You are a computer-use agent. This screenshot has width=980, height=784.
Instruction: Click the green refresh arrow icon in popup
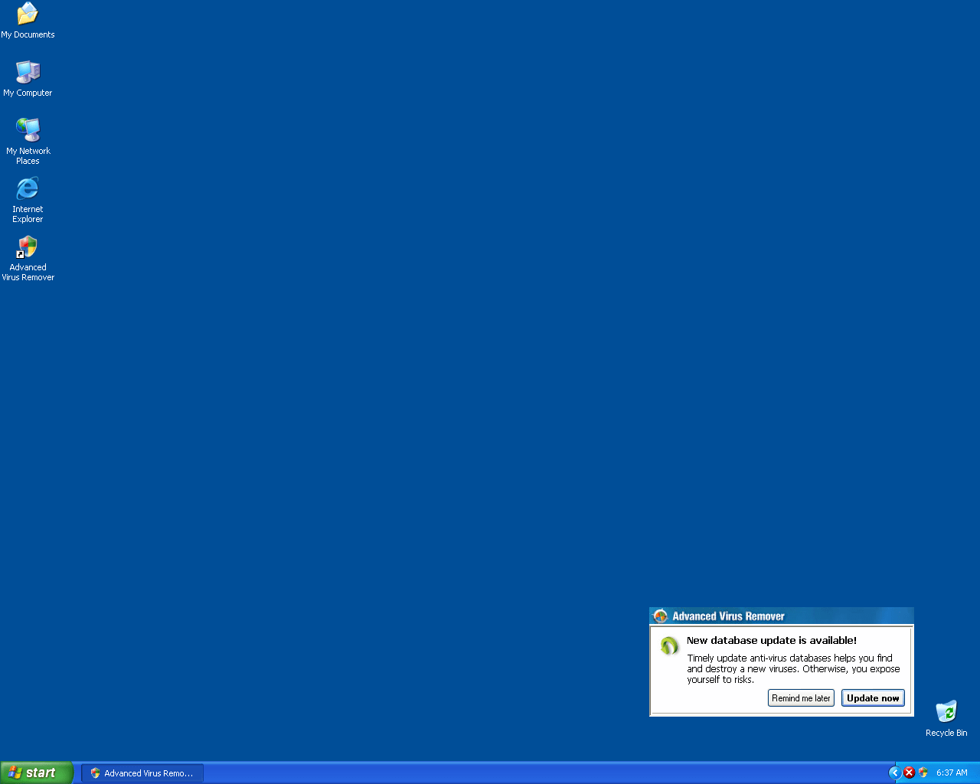(x=669, y=646)
